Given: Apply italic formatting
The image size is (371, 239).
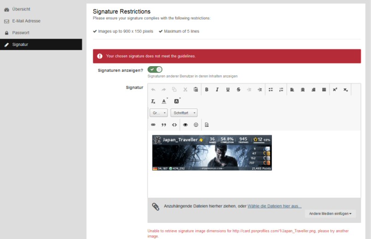Looking at the screenshot, I should (217, 90).
